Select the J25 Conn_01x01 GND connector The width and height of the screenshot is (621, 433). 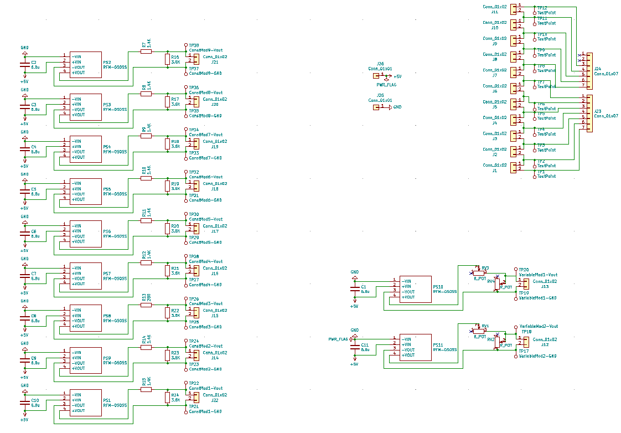[x=376, y=107]
